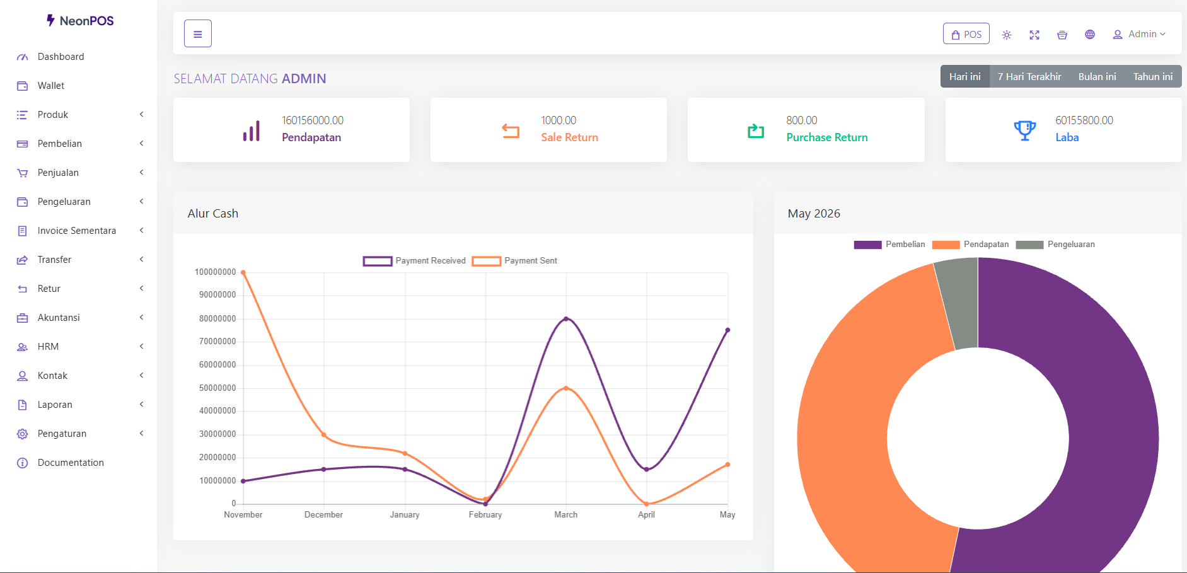Toggle Pembelian legend swatch in donut chart
Viewport: 1187px width, 573px height.
[868, 245]
